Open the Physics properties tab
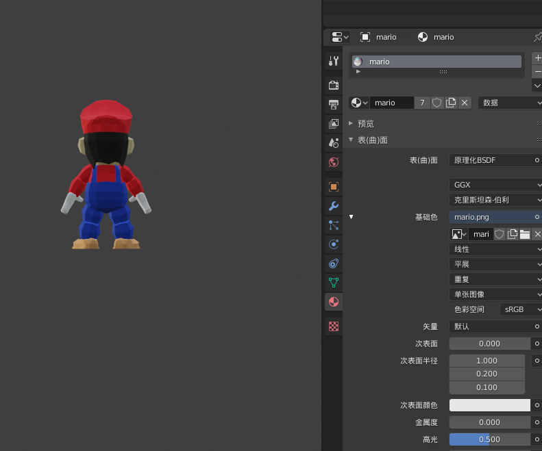 click(334, 244)
